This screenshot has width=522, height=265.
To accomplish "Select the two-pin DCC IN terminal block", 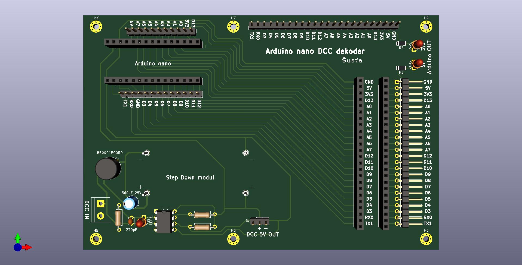I will (x=100, y=210).
